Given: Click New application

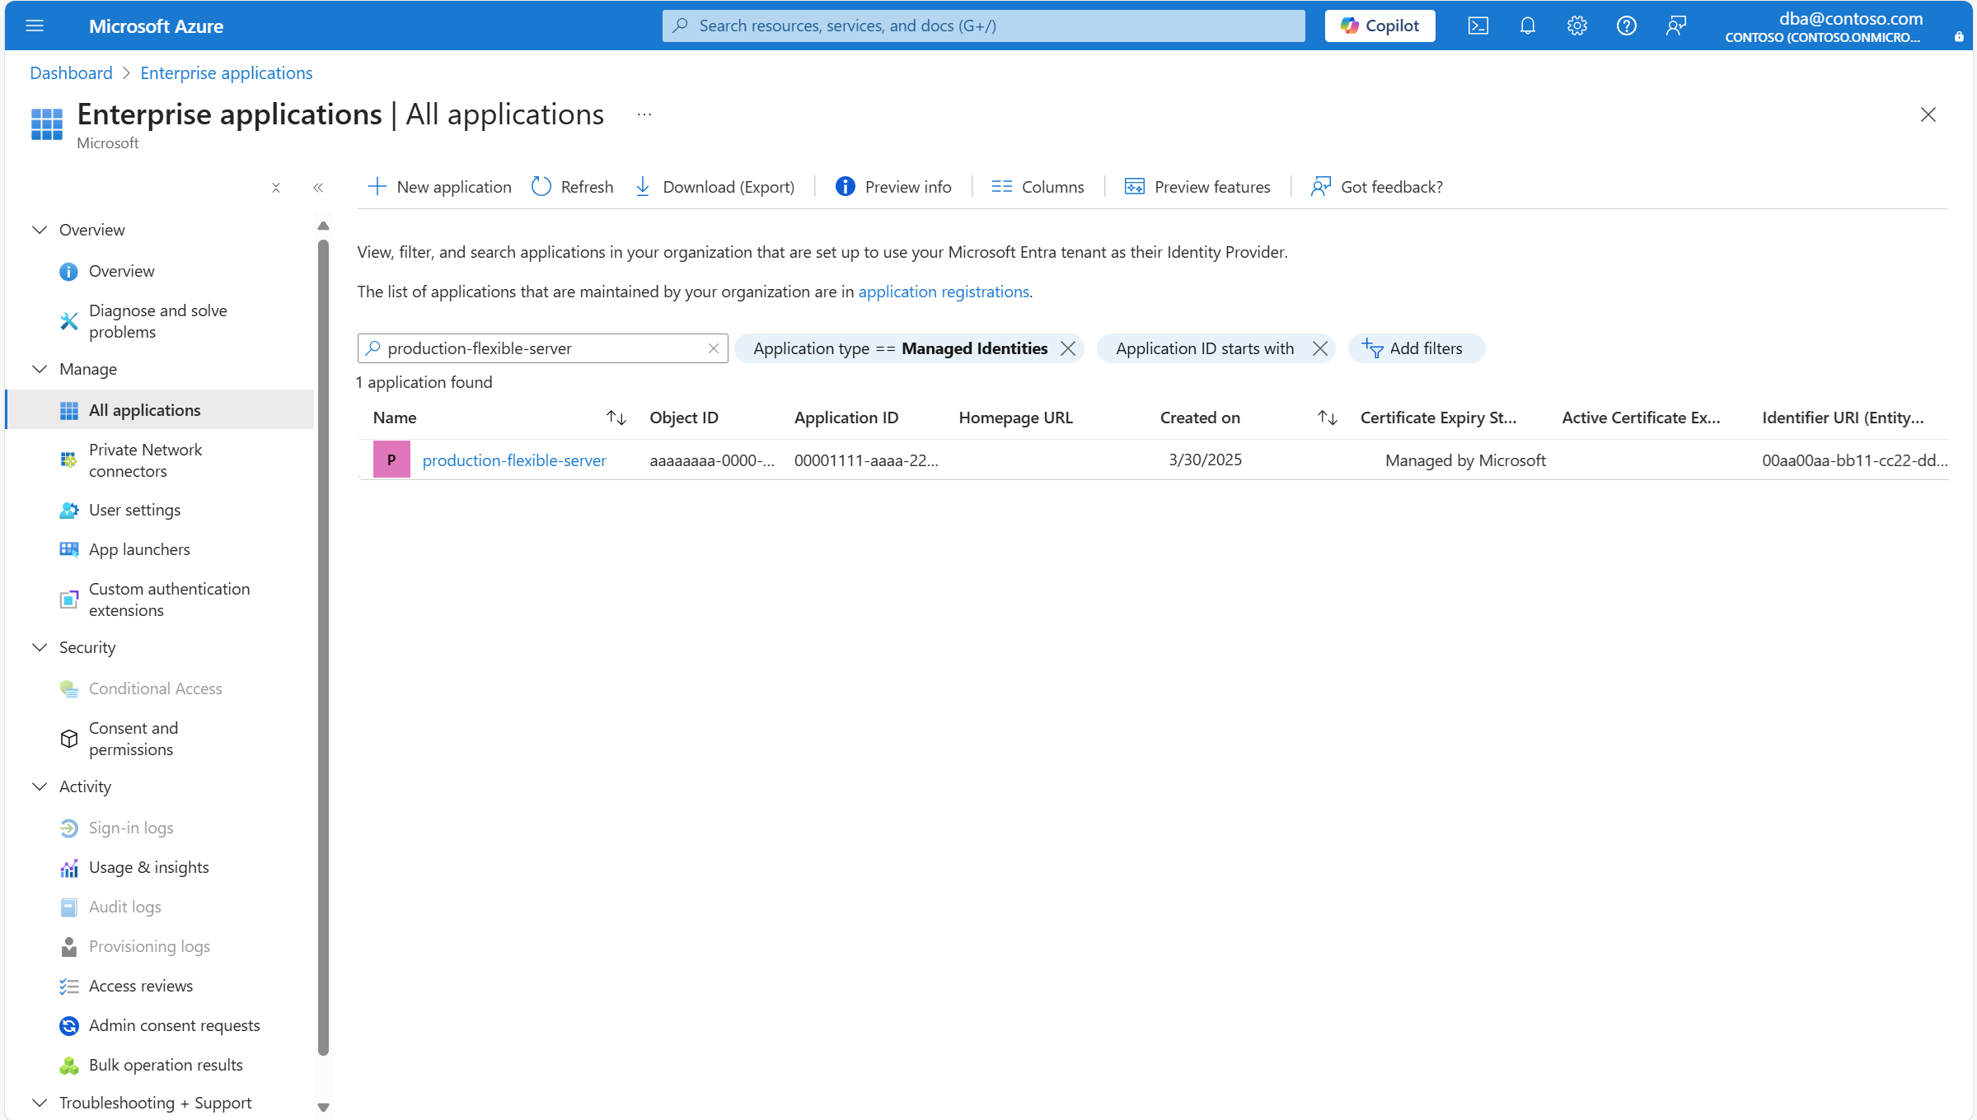Looking at the screenshot, I should pyautogui.click(x=439, y=187).
